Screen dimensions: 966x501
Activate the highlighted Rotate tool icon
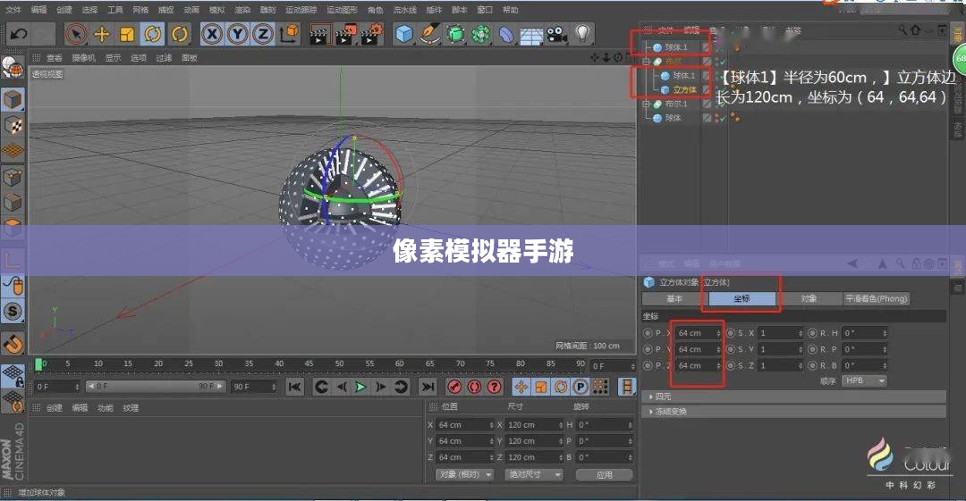(152, 35)
